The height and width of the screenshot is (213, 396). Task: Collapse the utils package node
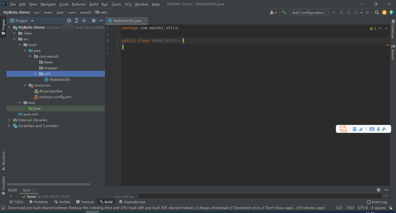(35, 74)
